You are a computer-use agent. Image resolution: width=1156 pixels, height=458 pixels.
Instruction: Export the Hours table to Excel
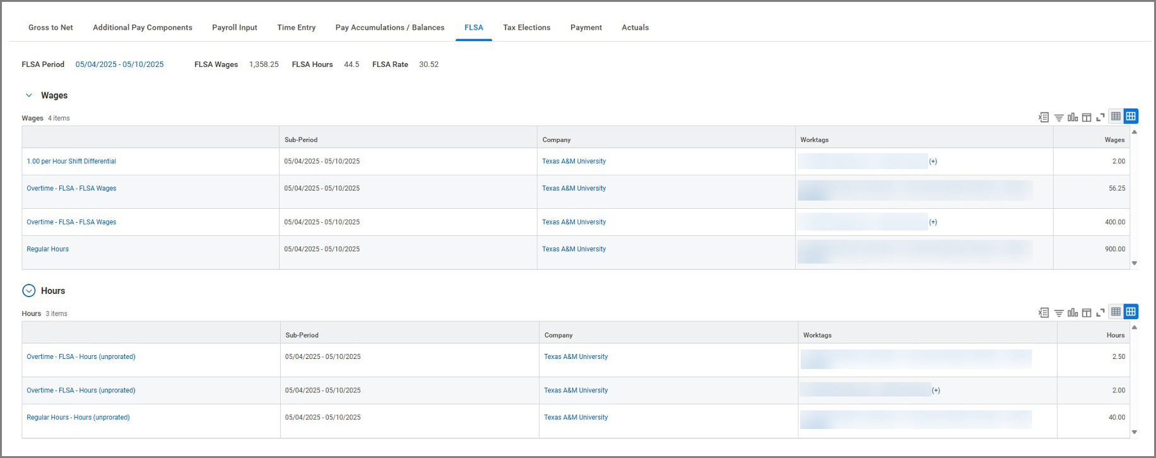point(1044,312)
